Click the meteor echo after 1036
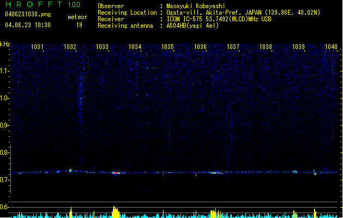Image resolution: width=343 pixels, height=218 pixels. 216,173
